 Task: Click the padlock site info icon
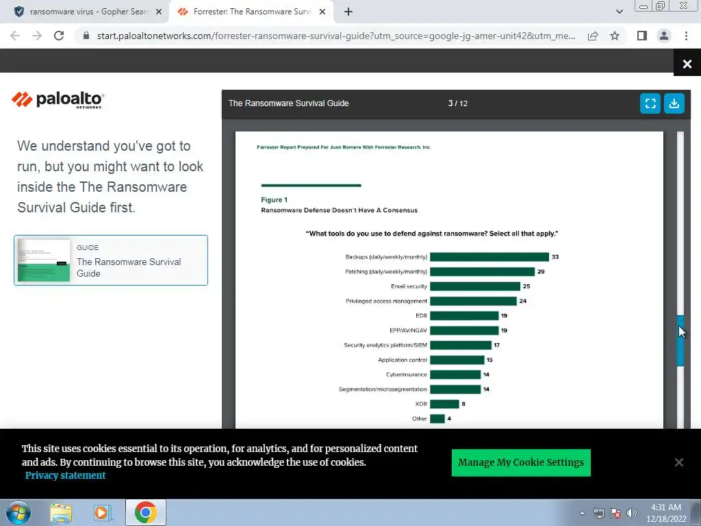(x=86, y=36)
